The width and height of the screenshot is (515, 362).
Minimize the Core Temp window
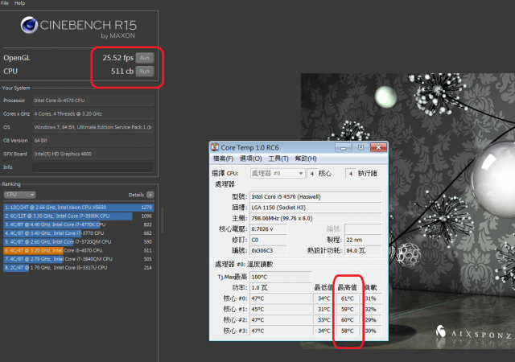pyautogui.click(x=344, y=148)
